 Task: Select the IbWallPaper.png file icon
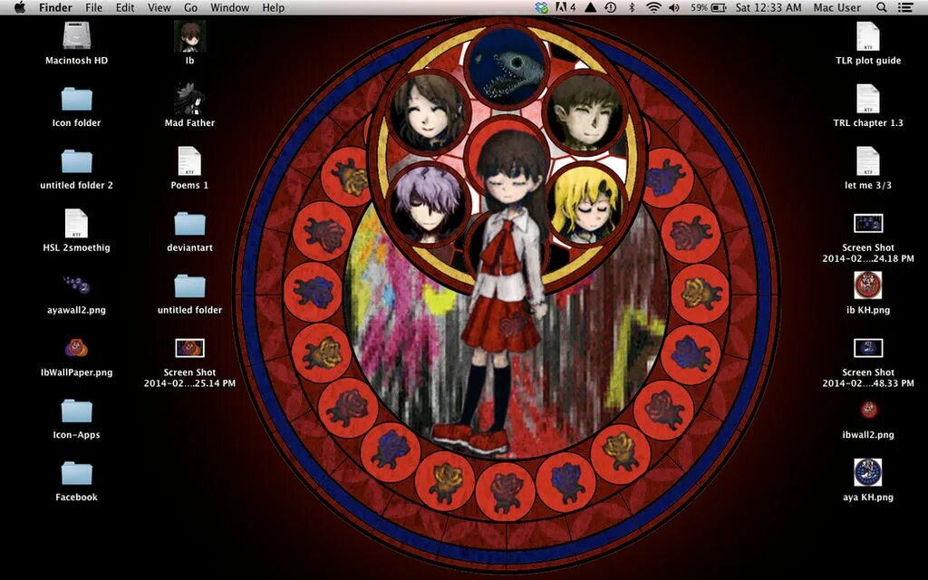(76, 347)
